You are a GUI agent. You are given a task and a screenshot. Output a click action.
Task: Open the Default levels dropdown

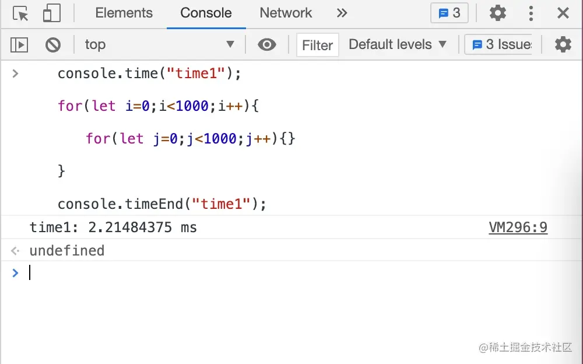coord(398,45)
